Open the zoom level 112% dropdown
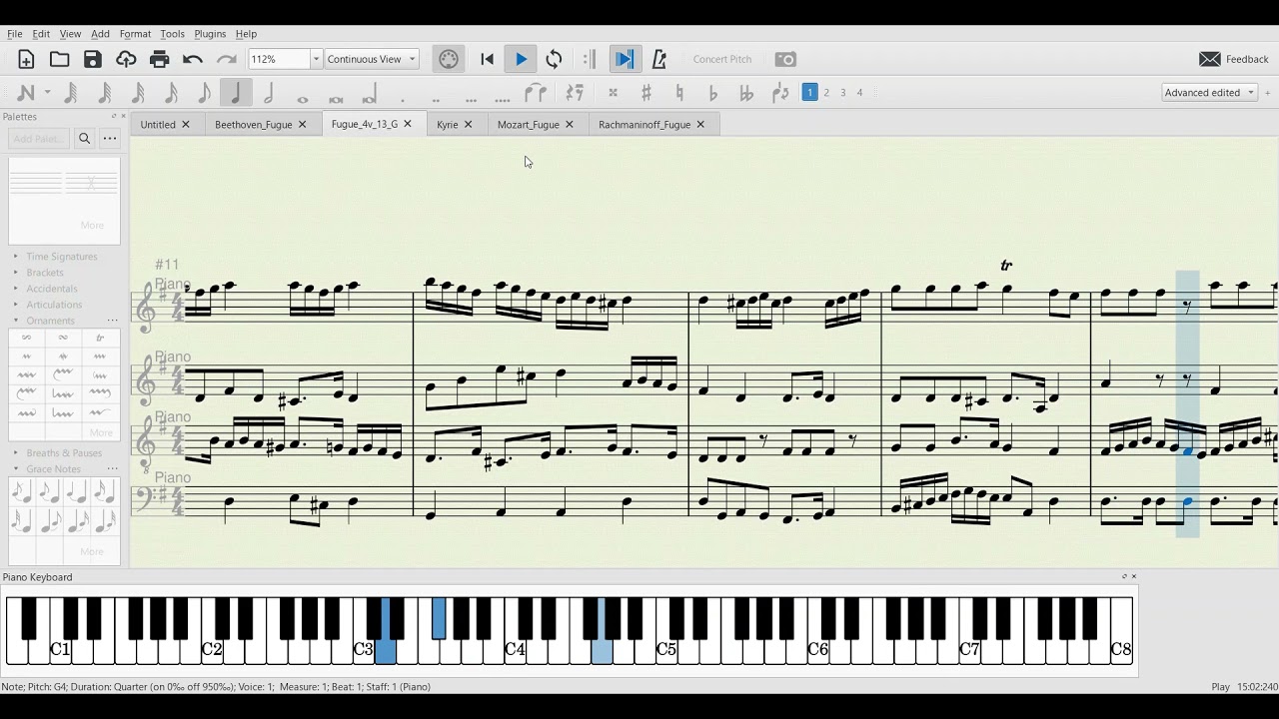1279x719 pixels. pyautogui.click(x=316, y=60)
